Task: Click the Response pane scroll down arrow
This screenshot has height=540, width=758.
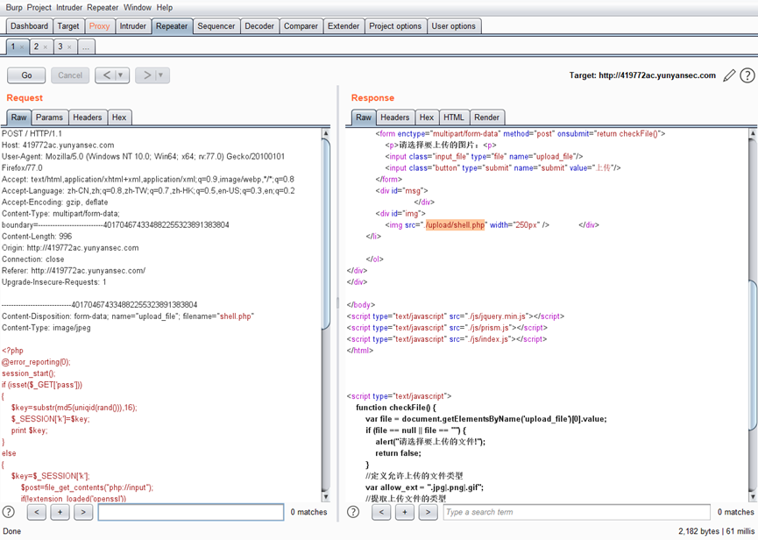Action: tap(753, 496)
